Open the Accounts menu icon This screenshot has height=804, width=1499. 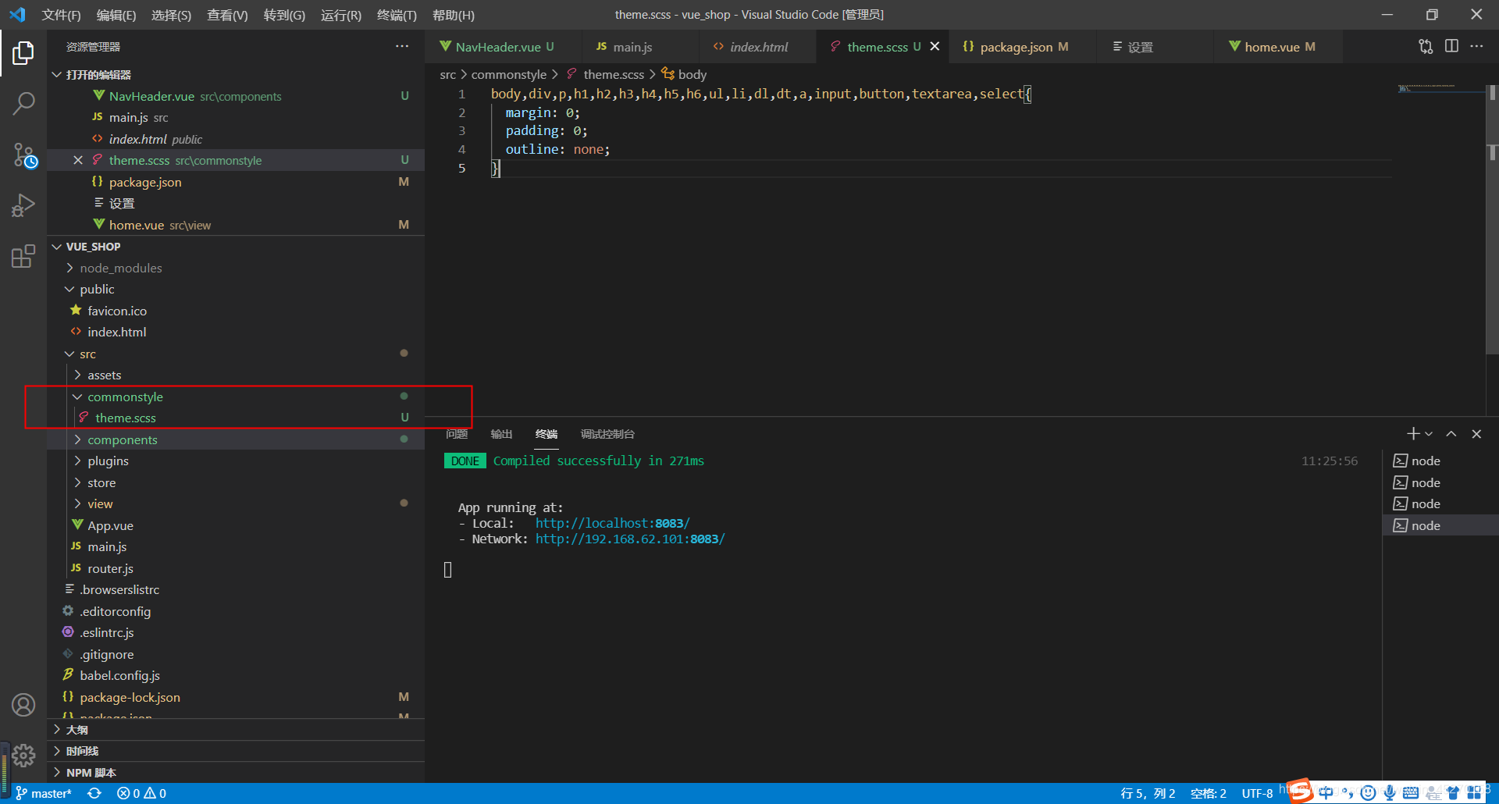coord(23,705)
